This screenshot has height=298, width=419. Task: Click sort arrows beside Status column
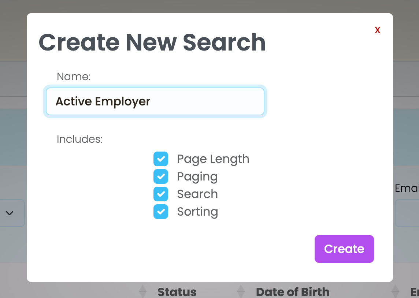(x=142, y=292)
